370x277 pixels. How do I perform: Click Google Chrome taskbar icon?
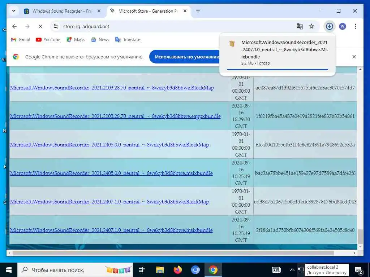(x=213, y=270)
